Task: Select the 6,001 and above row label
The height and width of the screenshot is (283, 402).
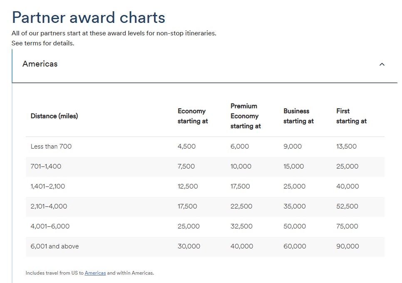Action: coord(55,246)
